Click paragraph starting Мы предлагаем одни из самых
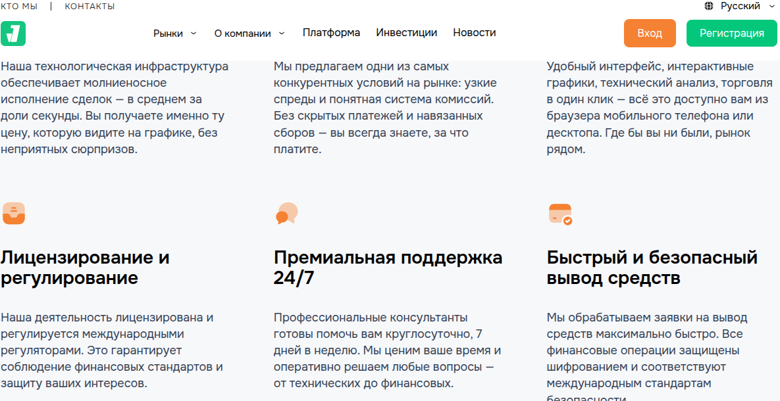Image resolution: width=780 pixels, height=401 pixels. tap(385, 108)
